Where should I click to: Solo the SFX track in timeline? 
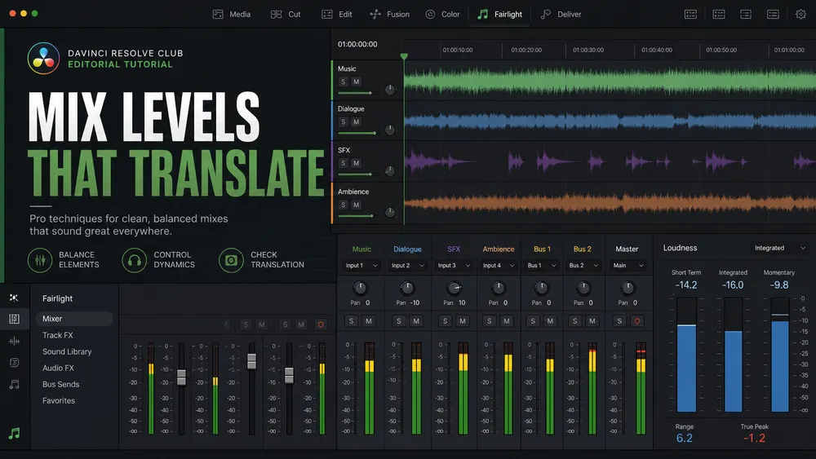coord(343,163)
